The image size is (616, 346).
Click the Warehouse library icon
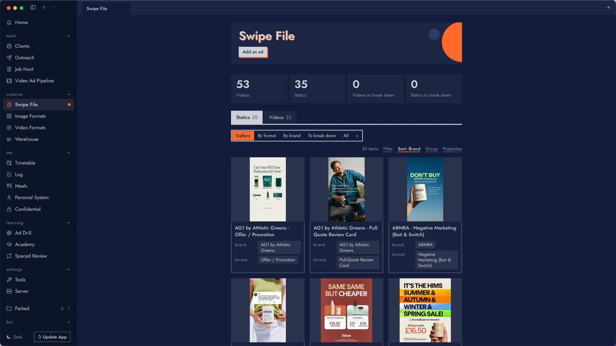pyautogui.click(x=9, y=139)
